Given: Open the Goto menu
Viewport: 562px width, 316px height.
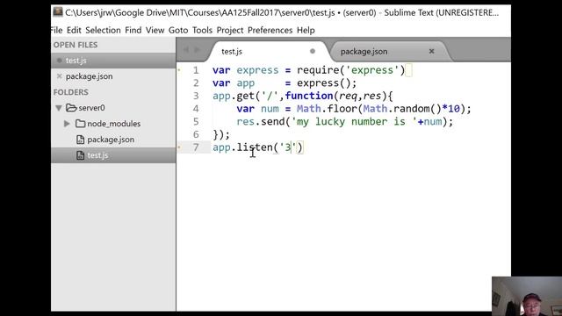Looking at the screenshot, I should [178, 30].
